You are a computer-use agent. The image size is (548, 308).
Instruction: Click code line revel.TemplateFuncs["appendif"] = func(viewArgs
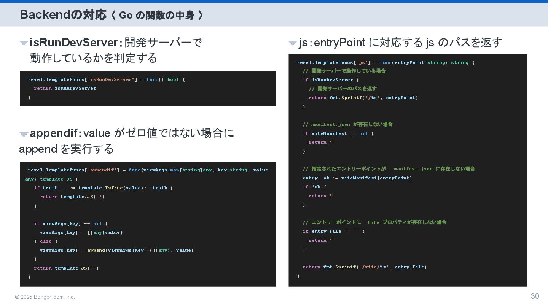pyautogui.click(x=148, y=170)
